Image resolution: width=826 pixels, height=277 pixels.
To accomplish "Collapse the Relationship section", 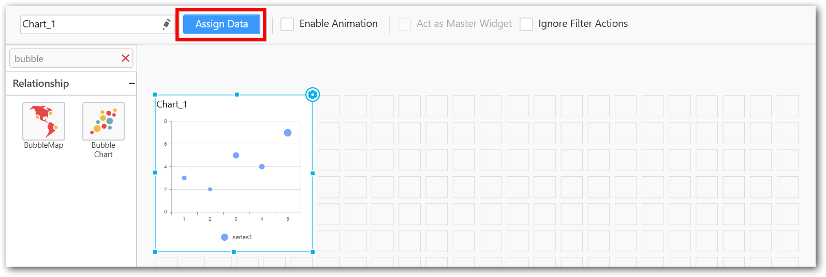I will [x=131, y=83].
